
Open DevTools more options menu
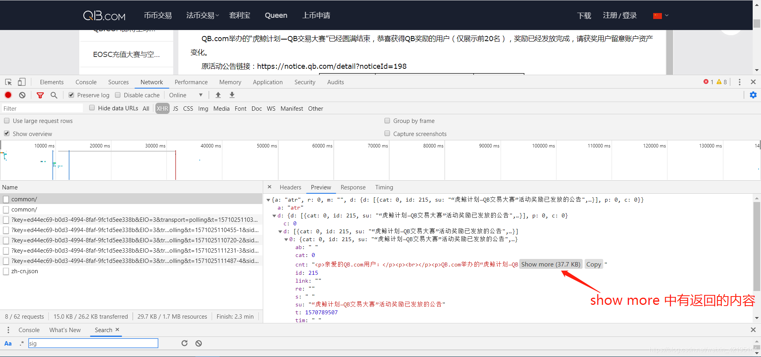coord(740,82)
